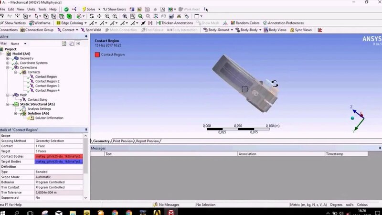The image size is (382, 215).
Task: Click the refresh icon in Outline filter bar
Action: (x=64, y=43)
